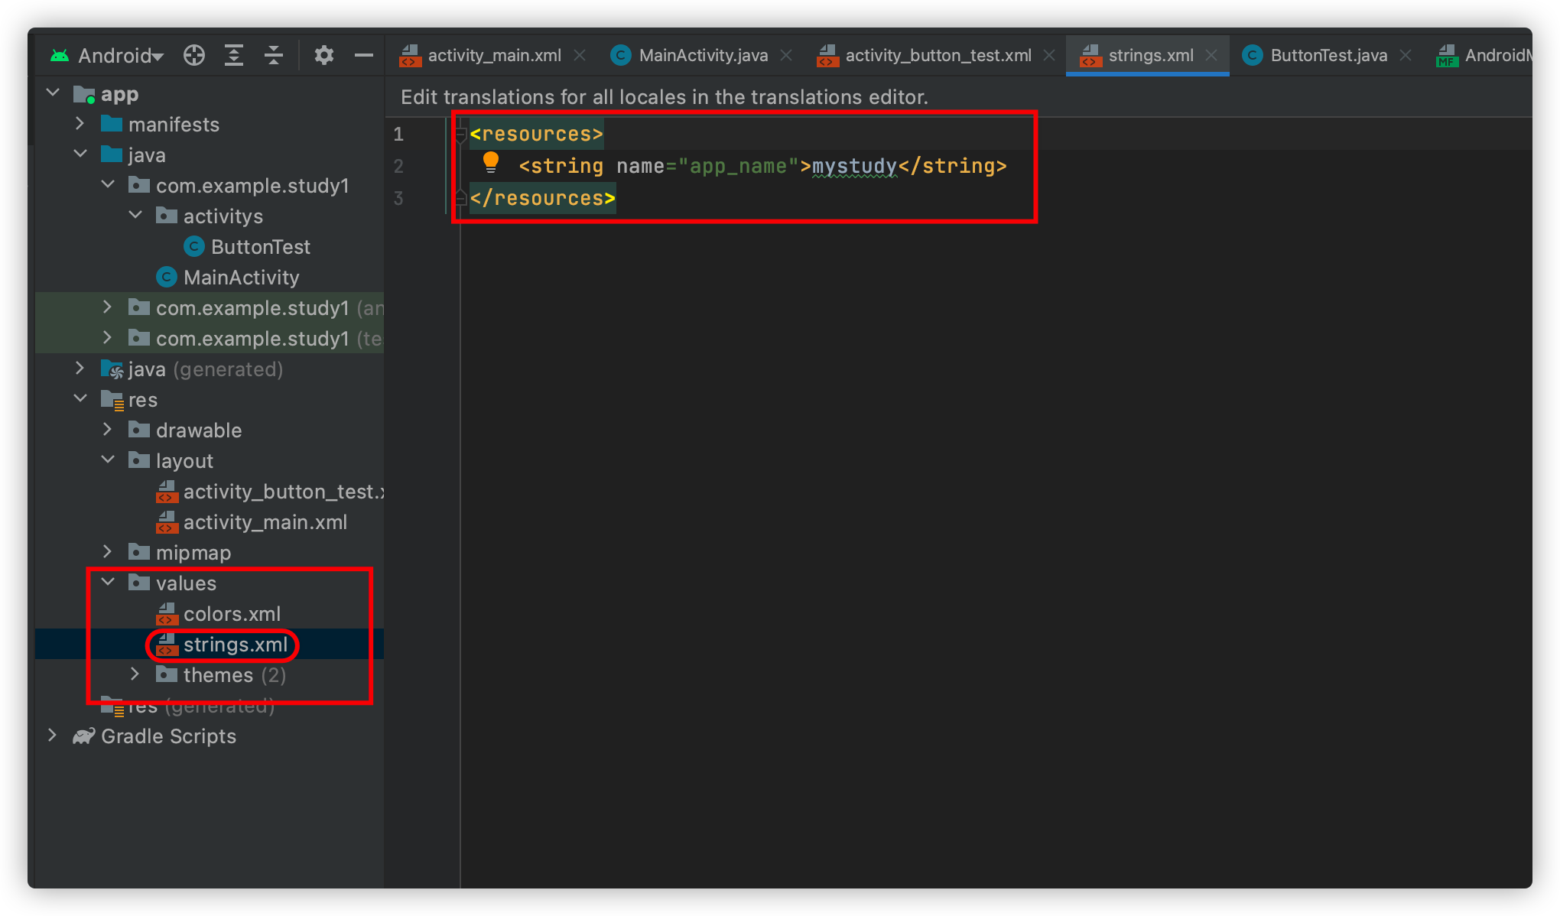Screen dimensions: 1560x916
Task: Switch to the activity_button_test.xml tab
Action: coord(938,55)
